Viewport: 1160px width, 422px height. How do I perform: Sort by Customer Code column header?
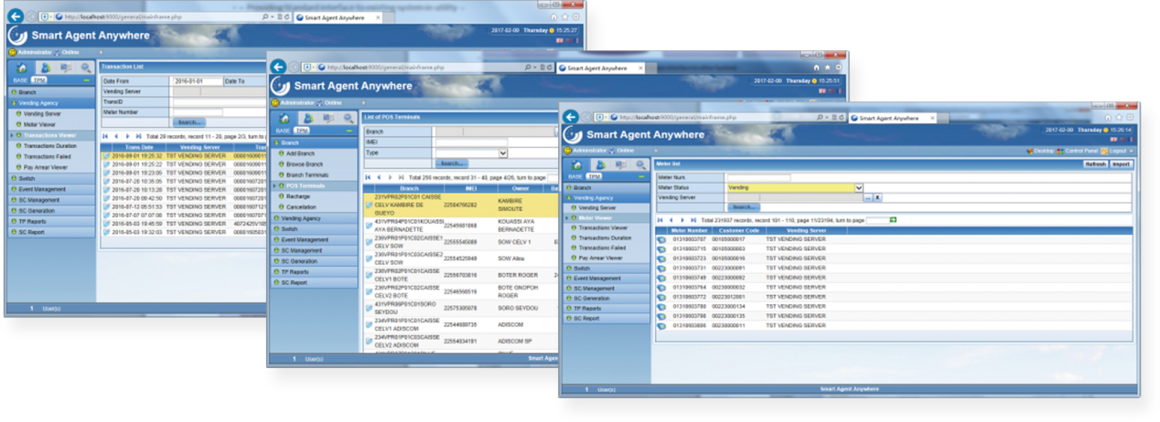point(740,231)
